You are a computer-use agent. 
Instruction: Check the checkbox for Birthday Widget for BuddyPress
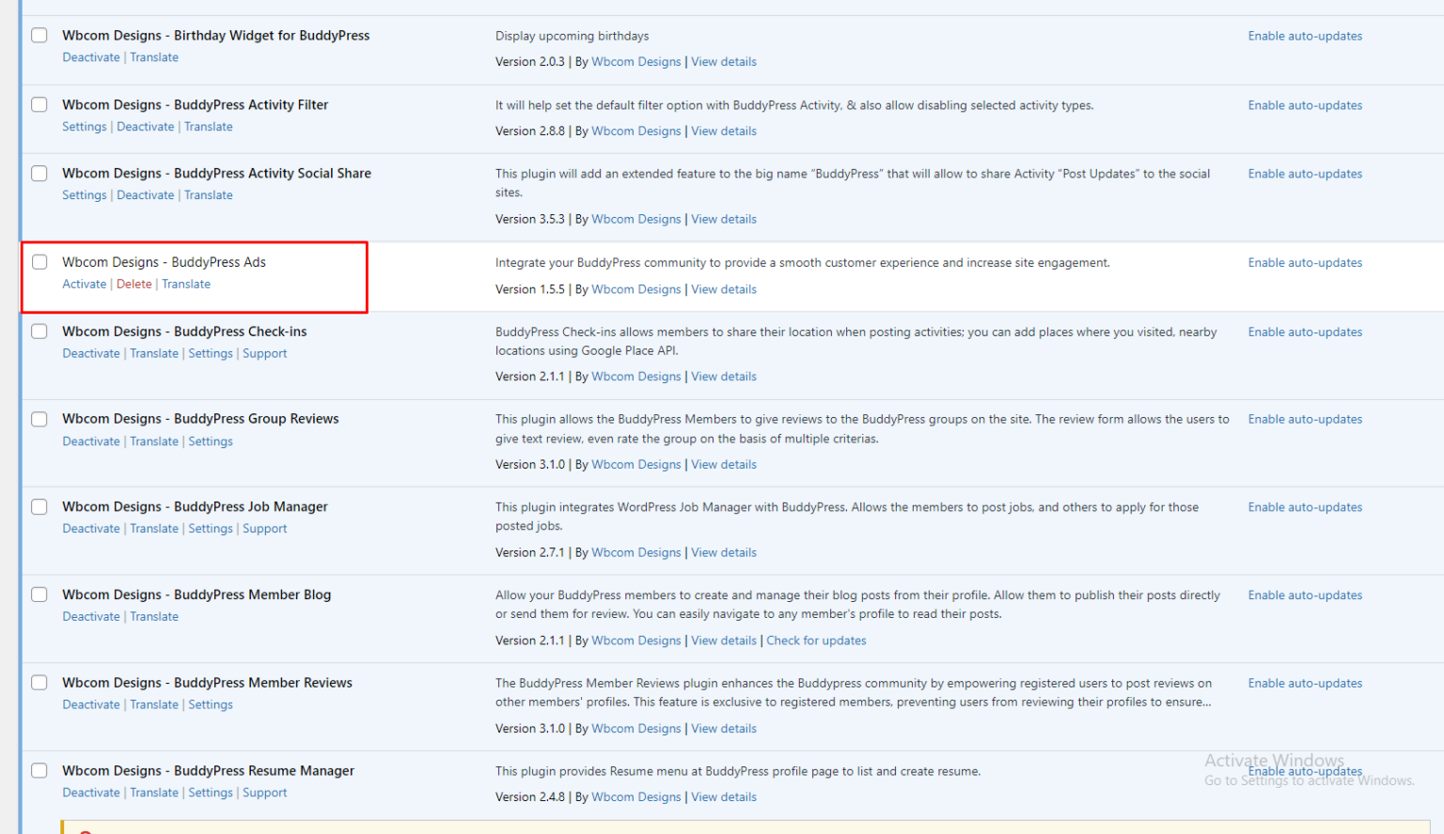pyautogui.click(x=39, y=35)
